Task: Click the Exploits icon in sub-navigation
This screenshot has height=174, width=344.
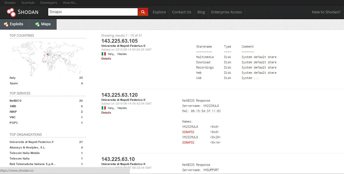Action: 6,24
